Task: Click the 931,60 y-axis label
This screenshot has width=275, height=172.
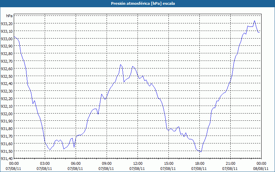Action: click(7, 144)
